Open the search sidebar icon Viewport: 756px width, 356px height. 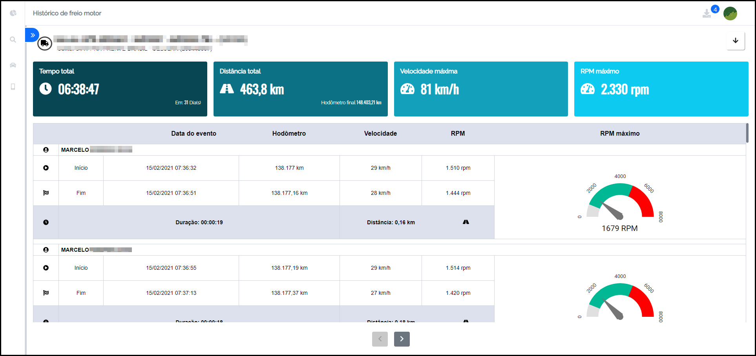[13, 40]
